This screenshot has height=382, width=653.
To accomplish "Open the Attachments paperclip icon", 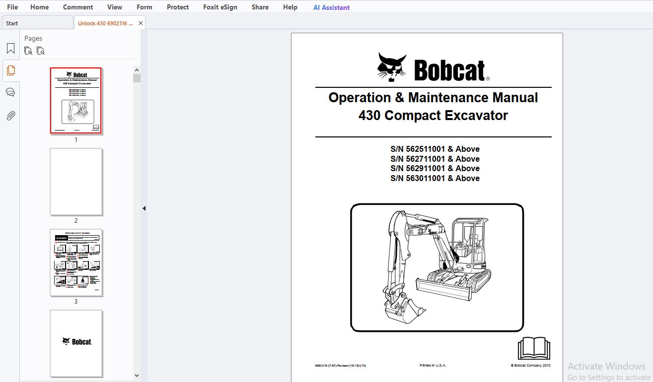I will [x=10, y=116].
